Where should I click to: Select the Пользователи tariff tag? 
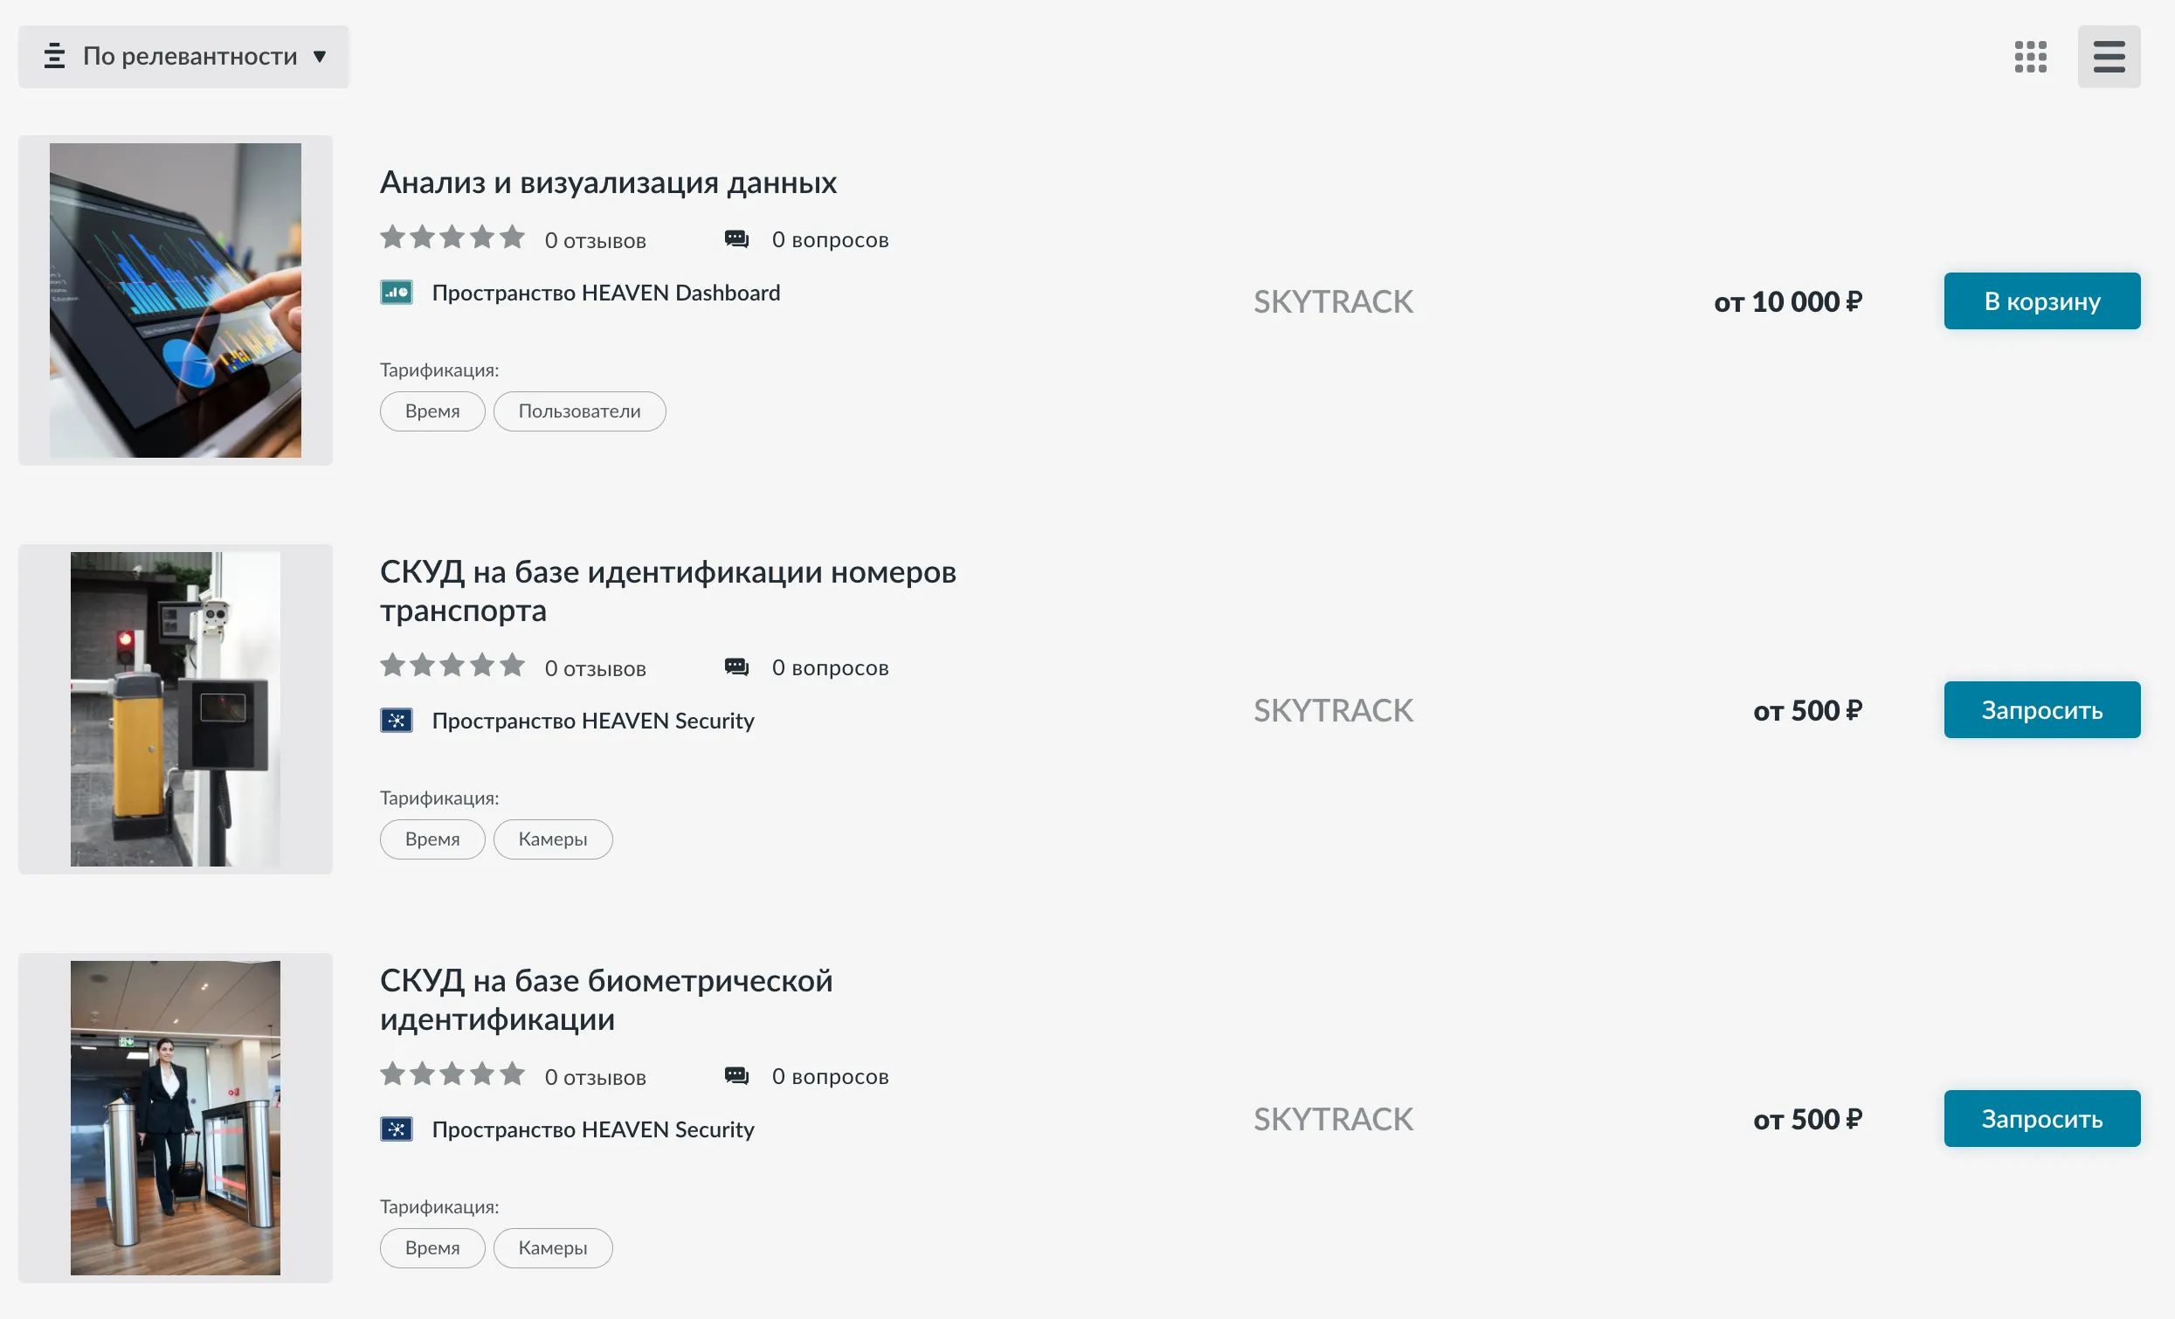[x=579, y=411]
